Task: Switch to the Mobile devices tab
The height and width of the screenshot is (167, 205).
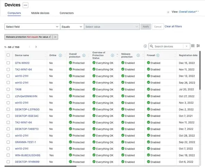Action: [x=40, y=13]
